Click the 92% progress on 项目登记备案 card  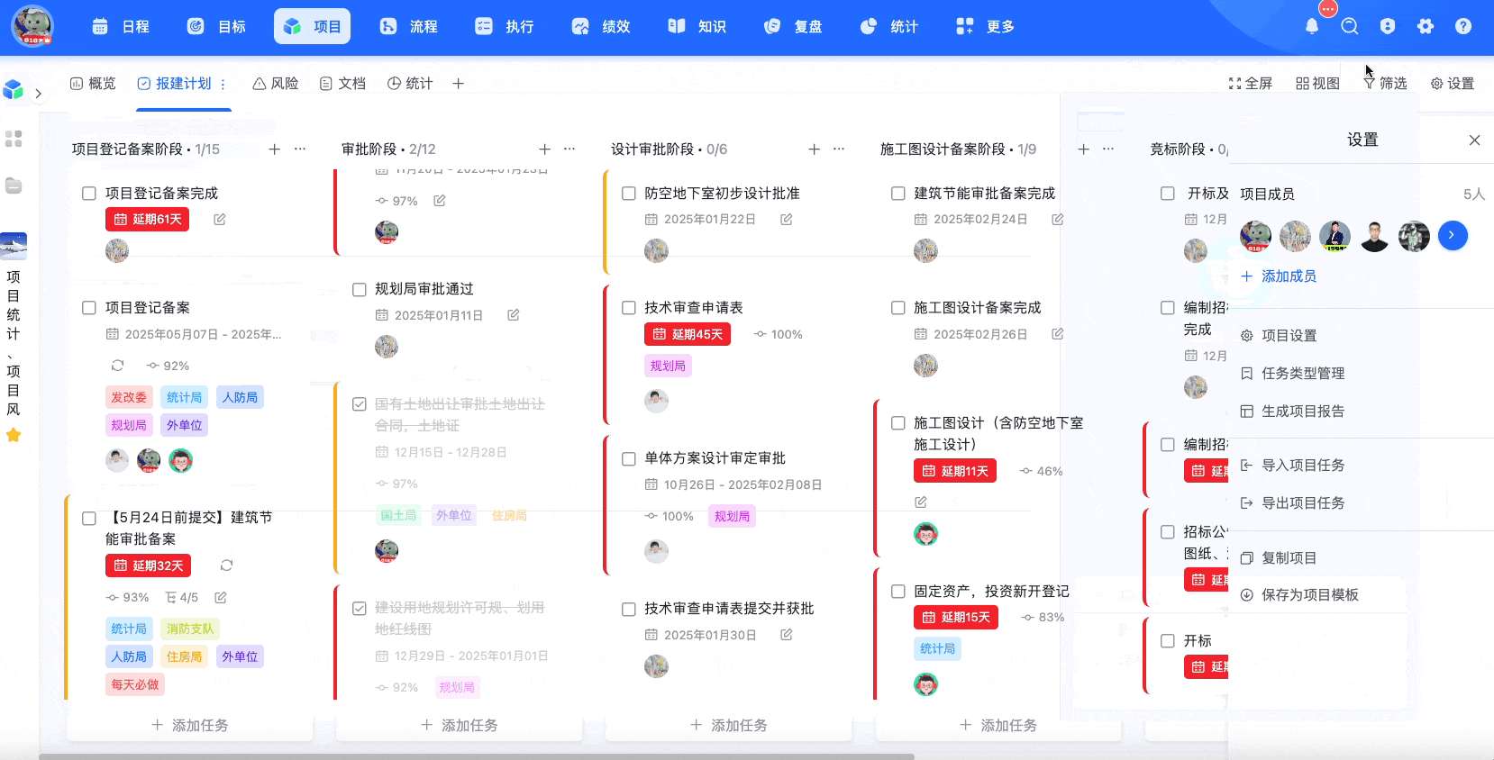(168, 366)
